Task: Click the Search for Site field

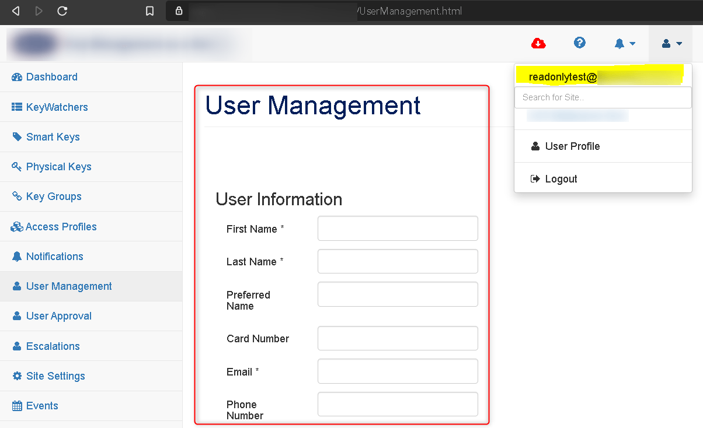Action: pyautogui.click(x=603, y=97)
